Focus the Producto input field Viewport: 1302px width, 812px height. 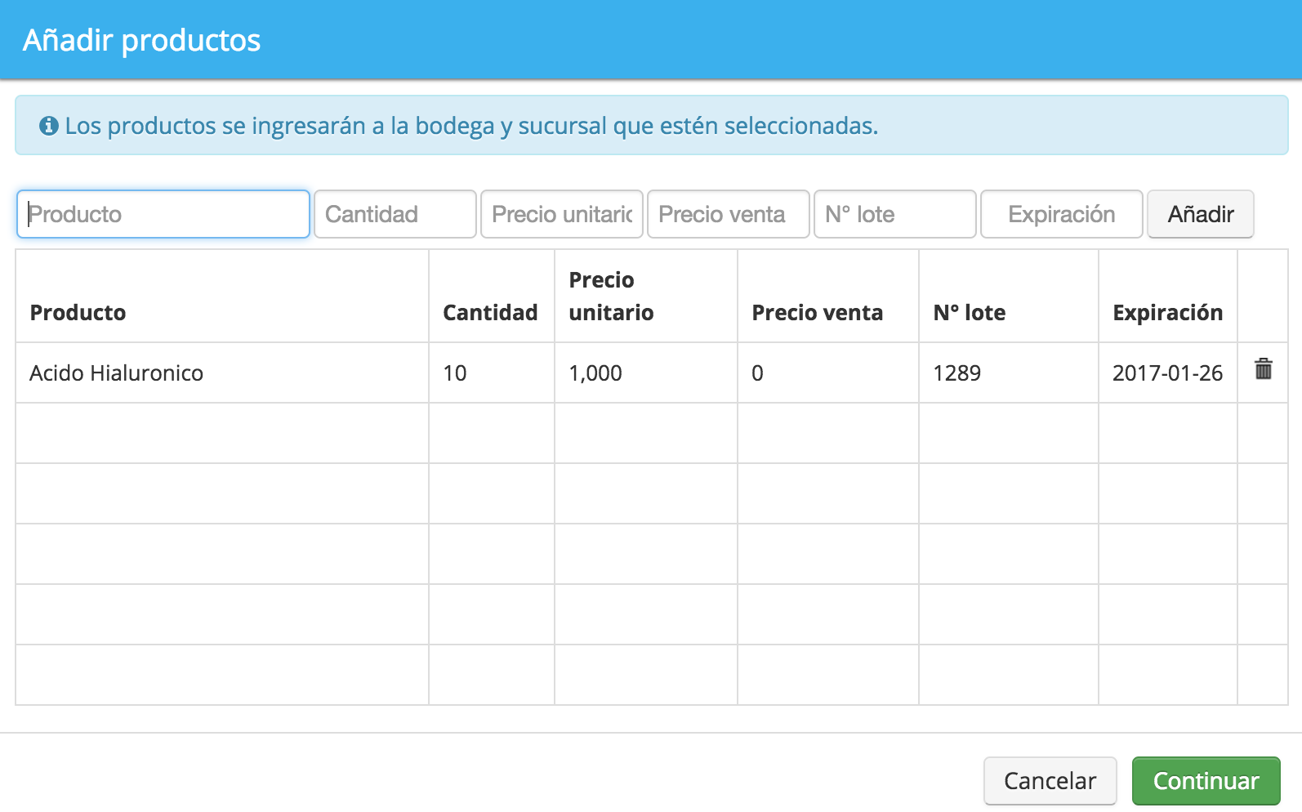[x=163, y=214]
